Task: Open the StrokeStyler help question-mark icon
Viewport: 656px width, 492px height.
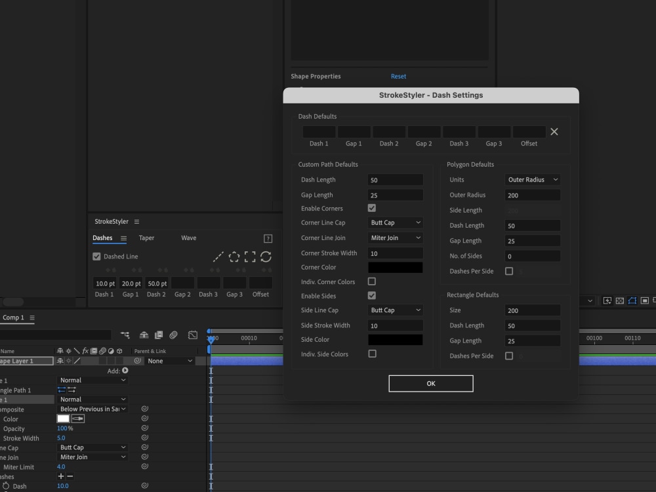Action: (268, 239)
